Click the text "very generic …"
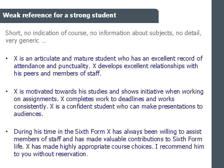Image resolution: width=224 pixels, height=168 pixels. (26, 41)
